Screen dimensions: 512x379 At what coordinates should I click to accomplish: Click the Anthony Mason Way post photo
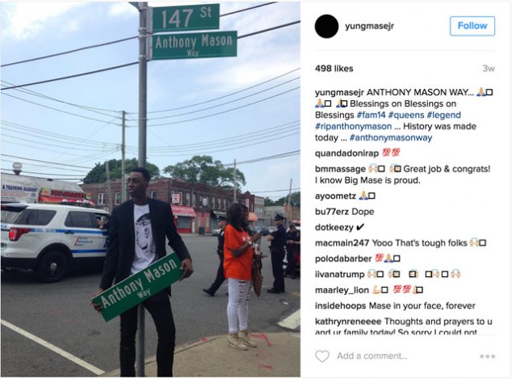click(150, 189)
